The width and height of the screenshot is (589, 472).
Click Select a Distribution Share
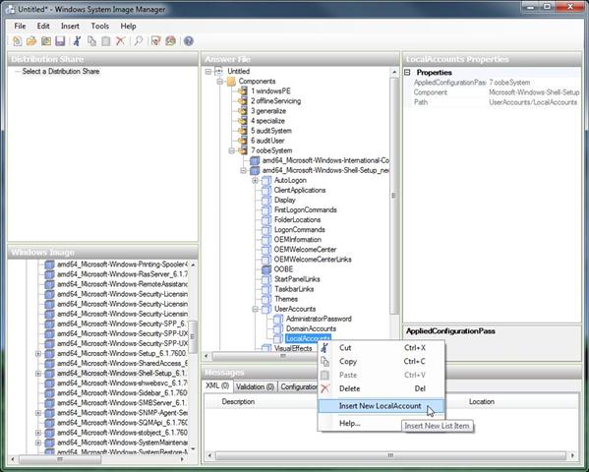61,71
